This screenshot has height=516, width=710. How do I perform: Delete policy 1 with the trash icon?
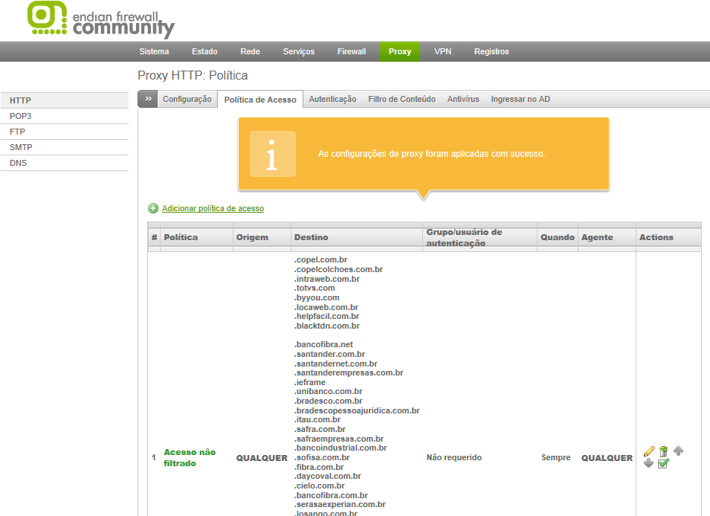(x=663, y=451)
